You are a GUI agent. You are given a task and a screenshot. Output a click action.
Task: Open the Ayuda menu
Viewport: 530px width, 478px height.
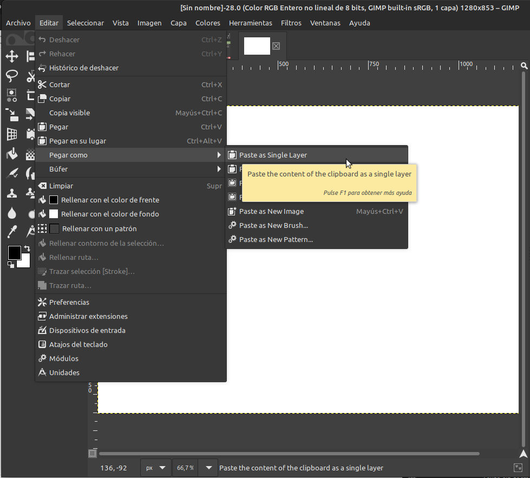359,23
